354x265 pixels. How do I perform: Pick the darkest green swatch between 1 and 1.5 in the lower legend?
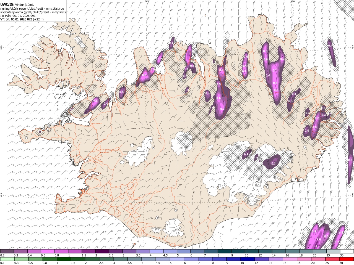(x=64, y=259)
